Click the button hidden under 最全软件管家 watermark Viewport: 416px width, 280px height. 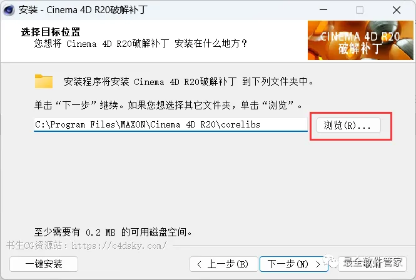pos(372,264)
